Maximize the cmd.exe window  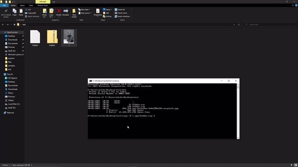(229, 81)
